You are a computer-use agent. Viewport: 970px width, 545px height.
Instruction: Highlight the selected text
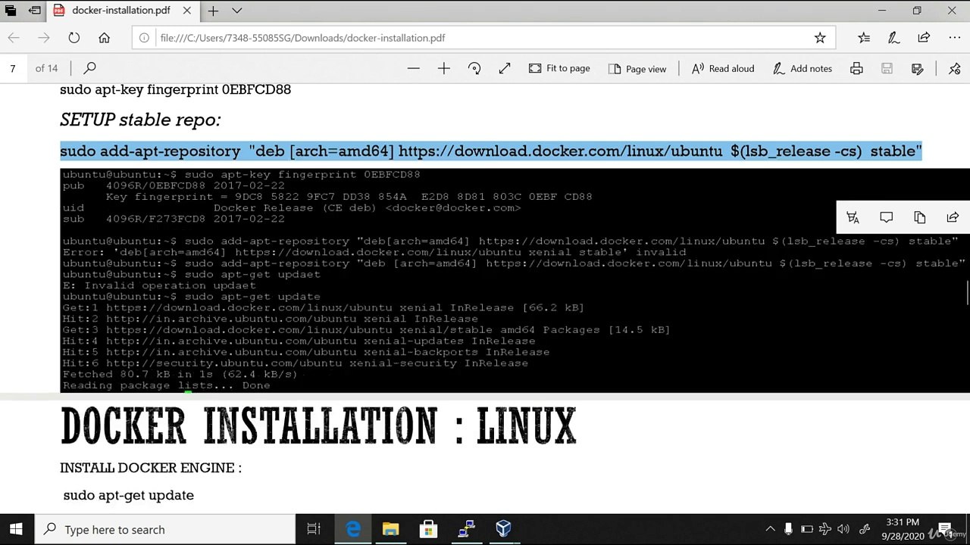click(x=853, y=218)
